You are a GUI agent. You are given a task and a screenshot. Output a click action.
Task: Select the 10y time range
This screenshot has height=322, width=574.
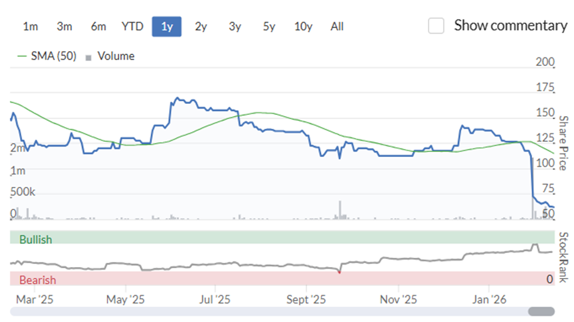pos(303,26)
